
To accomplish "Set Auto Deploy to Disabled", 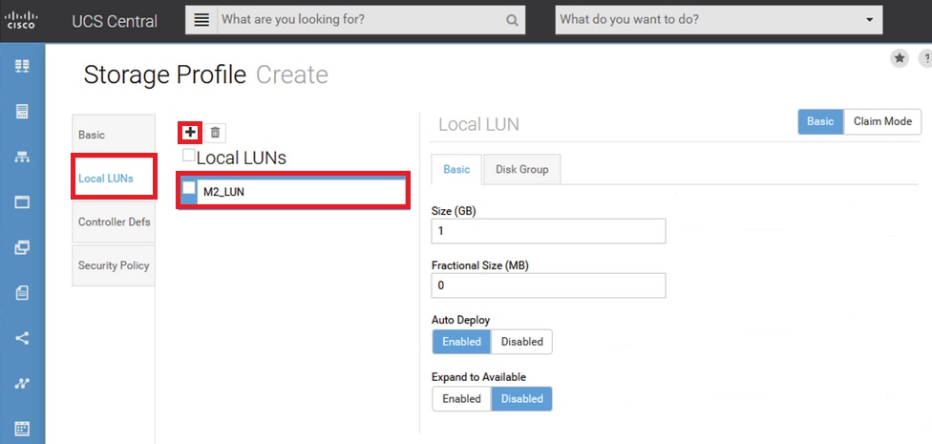I will [522, 342].
